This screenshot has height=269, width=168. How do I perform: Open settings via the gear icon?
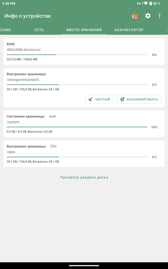click(x=148, y=16)
